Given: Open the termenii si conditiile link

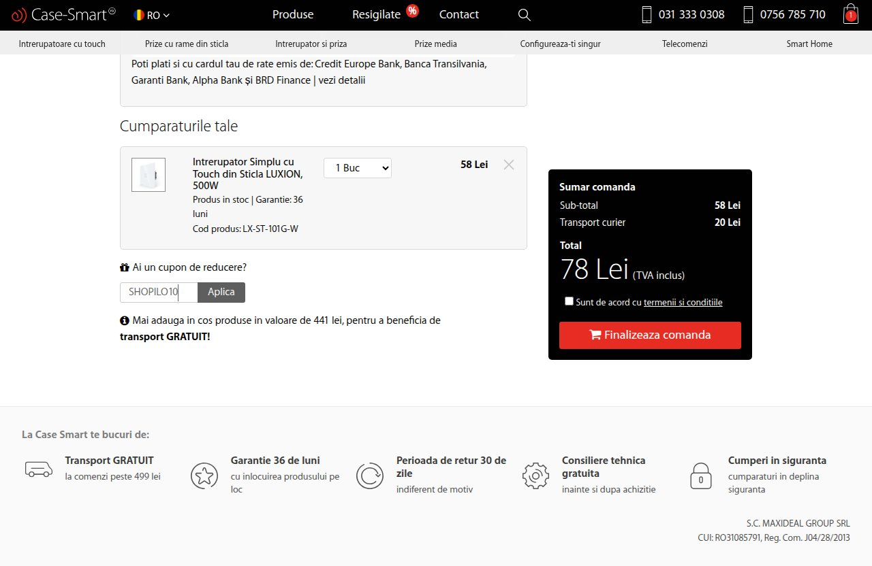Looking at the screenshot, I should [683, 302].
